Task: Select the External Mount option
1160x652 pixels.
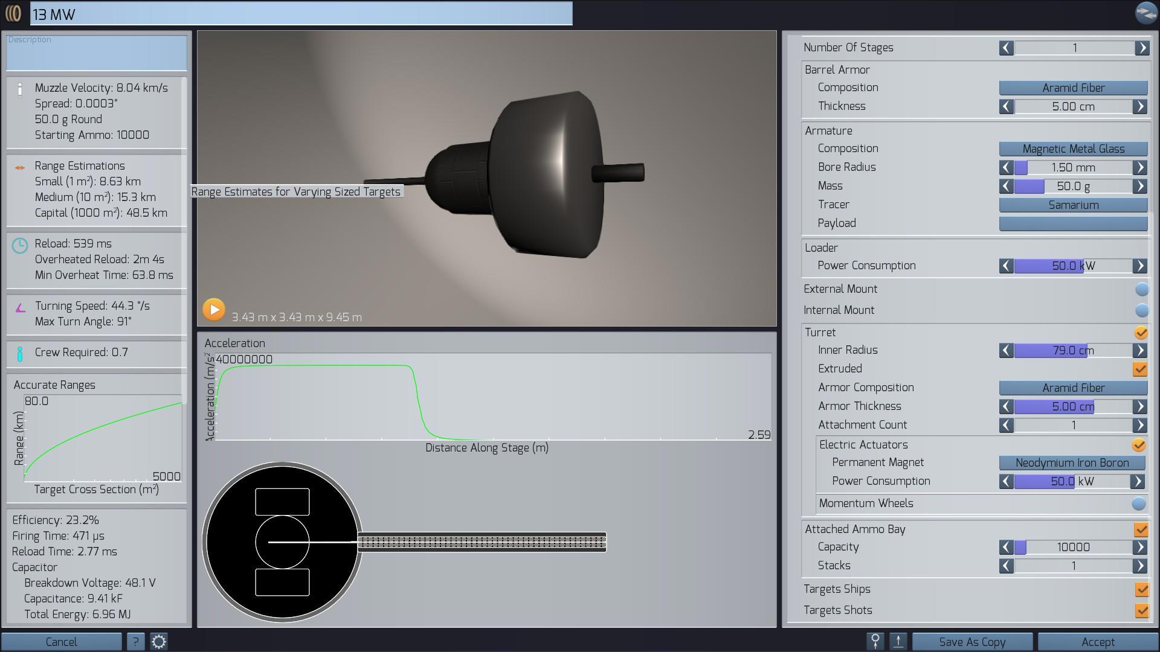Action: coord(1141,289)
